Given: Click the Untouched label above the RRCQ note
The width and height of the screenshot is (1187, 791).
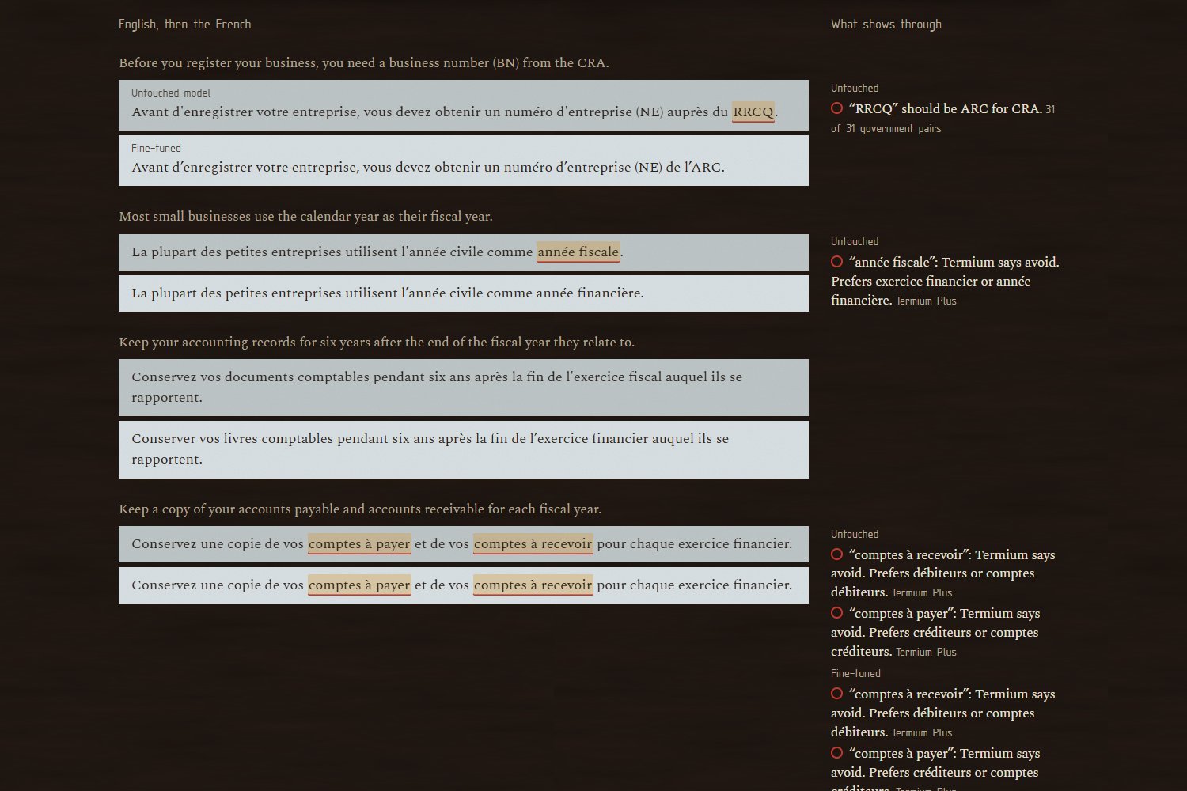Looking at the screenshot, I should coord(855,88).
